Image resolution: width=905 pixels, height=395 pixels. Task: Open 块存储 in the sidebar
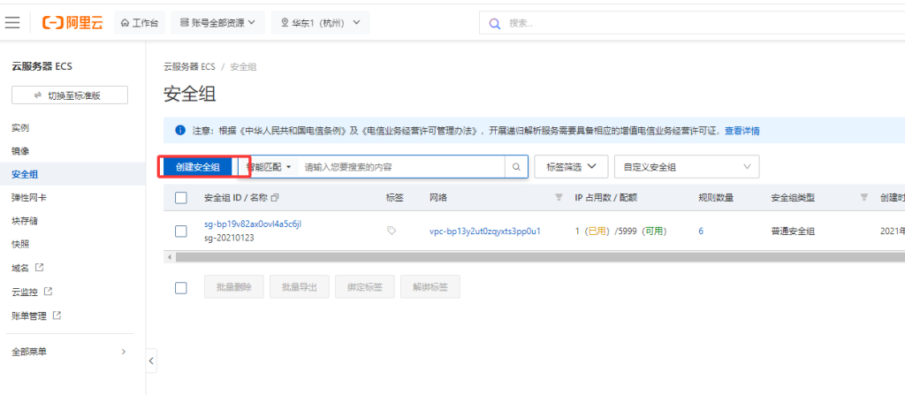[x=25, y=221]
